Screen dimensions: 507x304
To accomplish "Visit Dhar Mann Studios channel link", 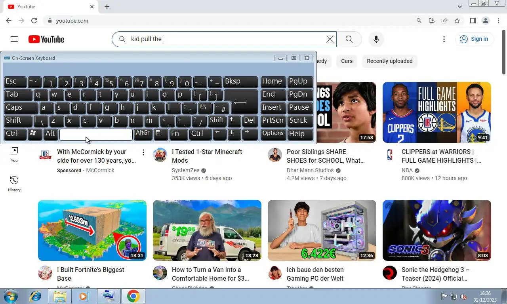I will click(310, 170).
